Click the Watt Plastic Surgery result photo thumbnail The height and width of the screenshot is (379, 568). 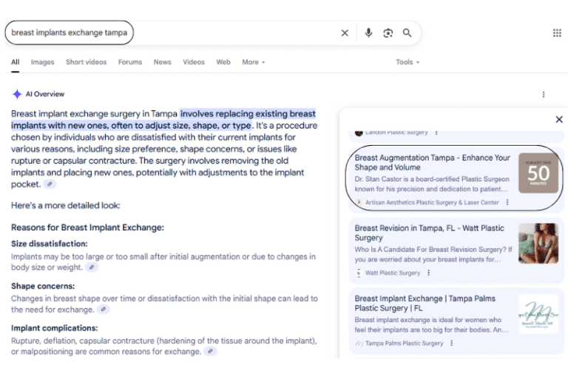[x=538, y=244]
